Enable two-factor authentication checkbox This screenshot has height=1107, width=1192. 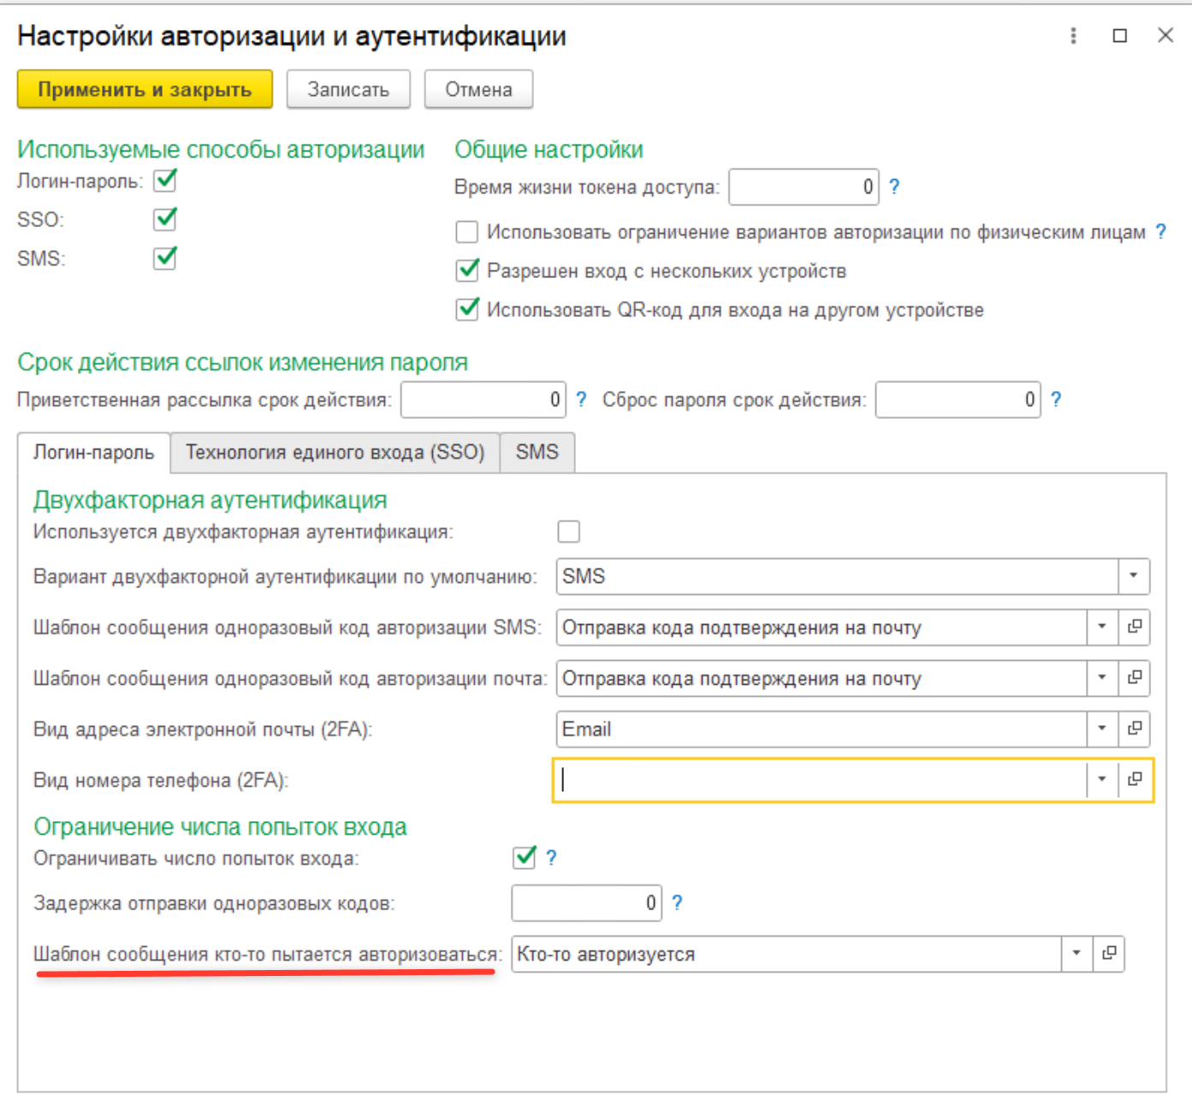568,532
